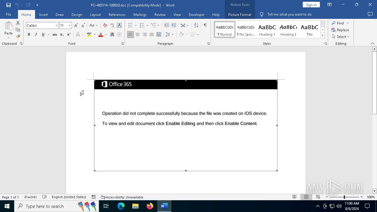Switch to Web Layout view in status bar
377x212 pixels.
(318, 197)
